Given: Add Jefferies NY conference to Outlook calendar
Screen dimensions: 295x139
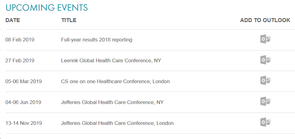Looking at the screenshot, I should point(265,102).
